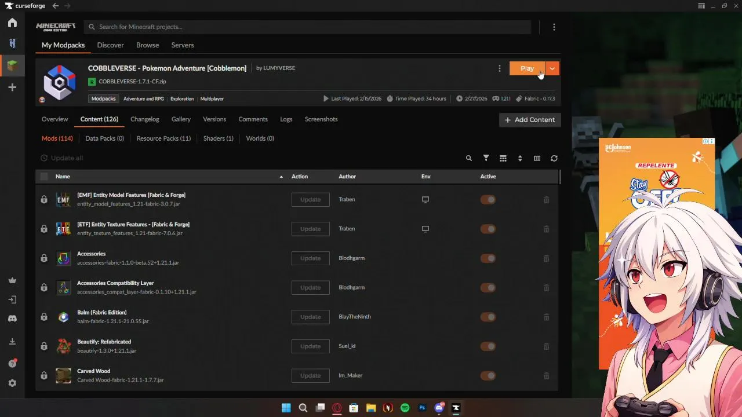The height and width of the screenshot is (417, 742).
Task: Open downloads icon in left sidebar
Action: click(x=12, y=342)
